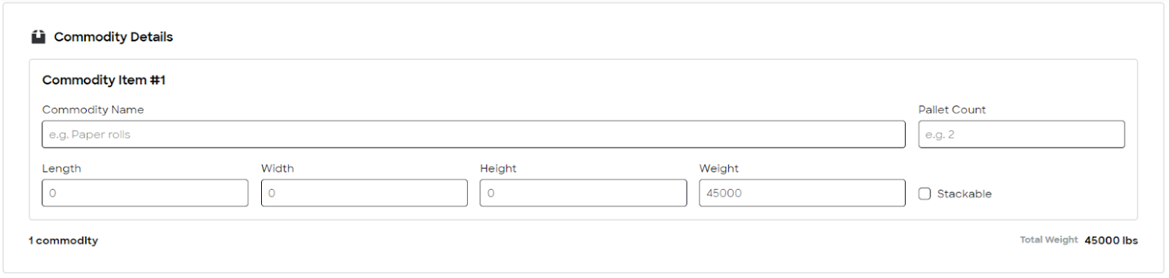Click the Weight label
This screenshot has height=278, width=1169.
pos(719,169)
